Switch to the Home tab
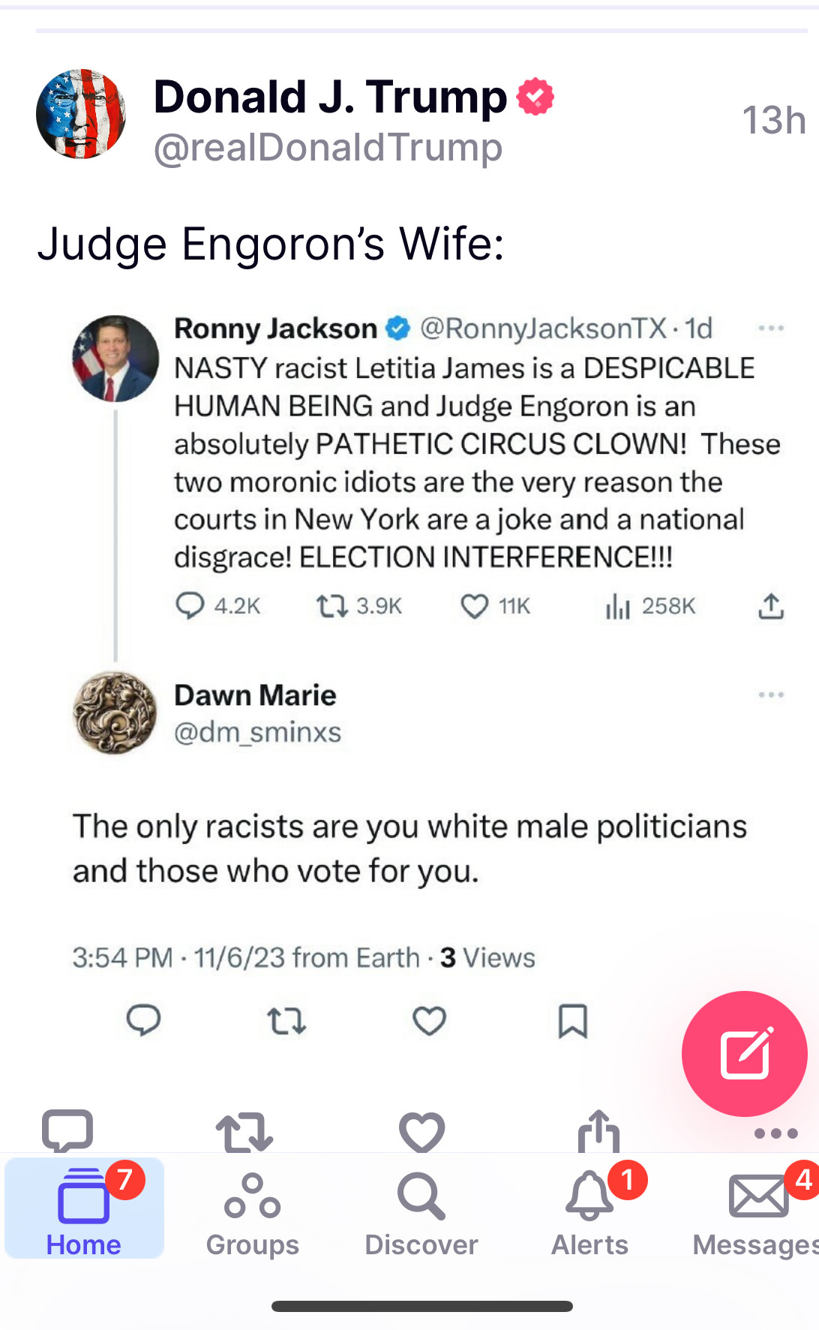This screenshot has height=1330, width=819. (84, 1208)
